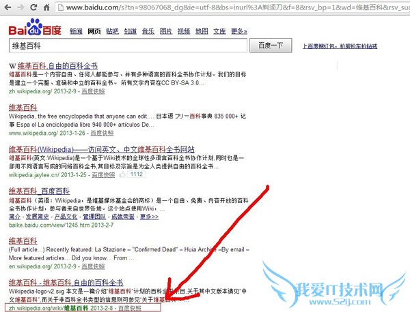Open the 管理团队 sublink
This screenshot has width=410, height=312.
coord(94,217)
